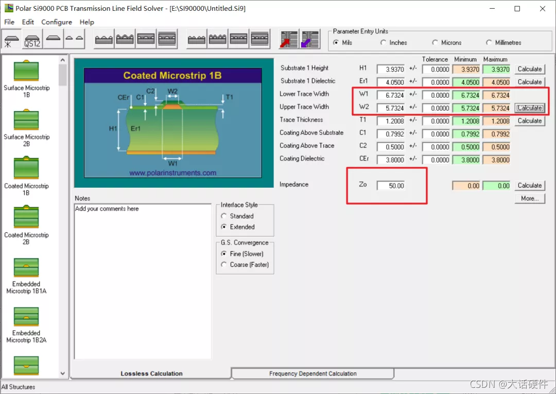Select Coated Microstrip 1B structure icon
This screenshot has width=556, height=394.
point(26,168)
